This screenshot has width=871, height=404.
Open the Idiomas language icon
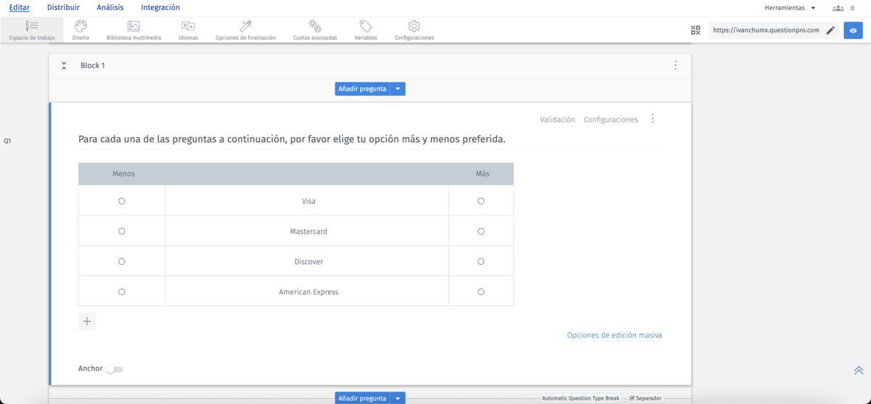pyautogui.click(x=188, y=26)
